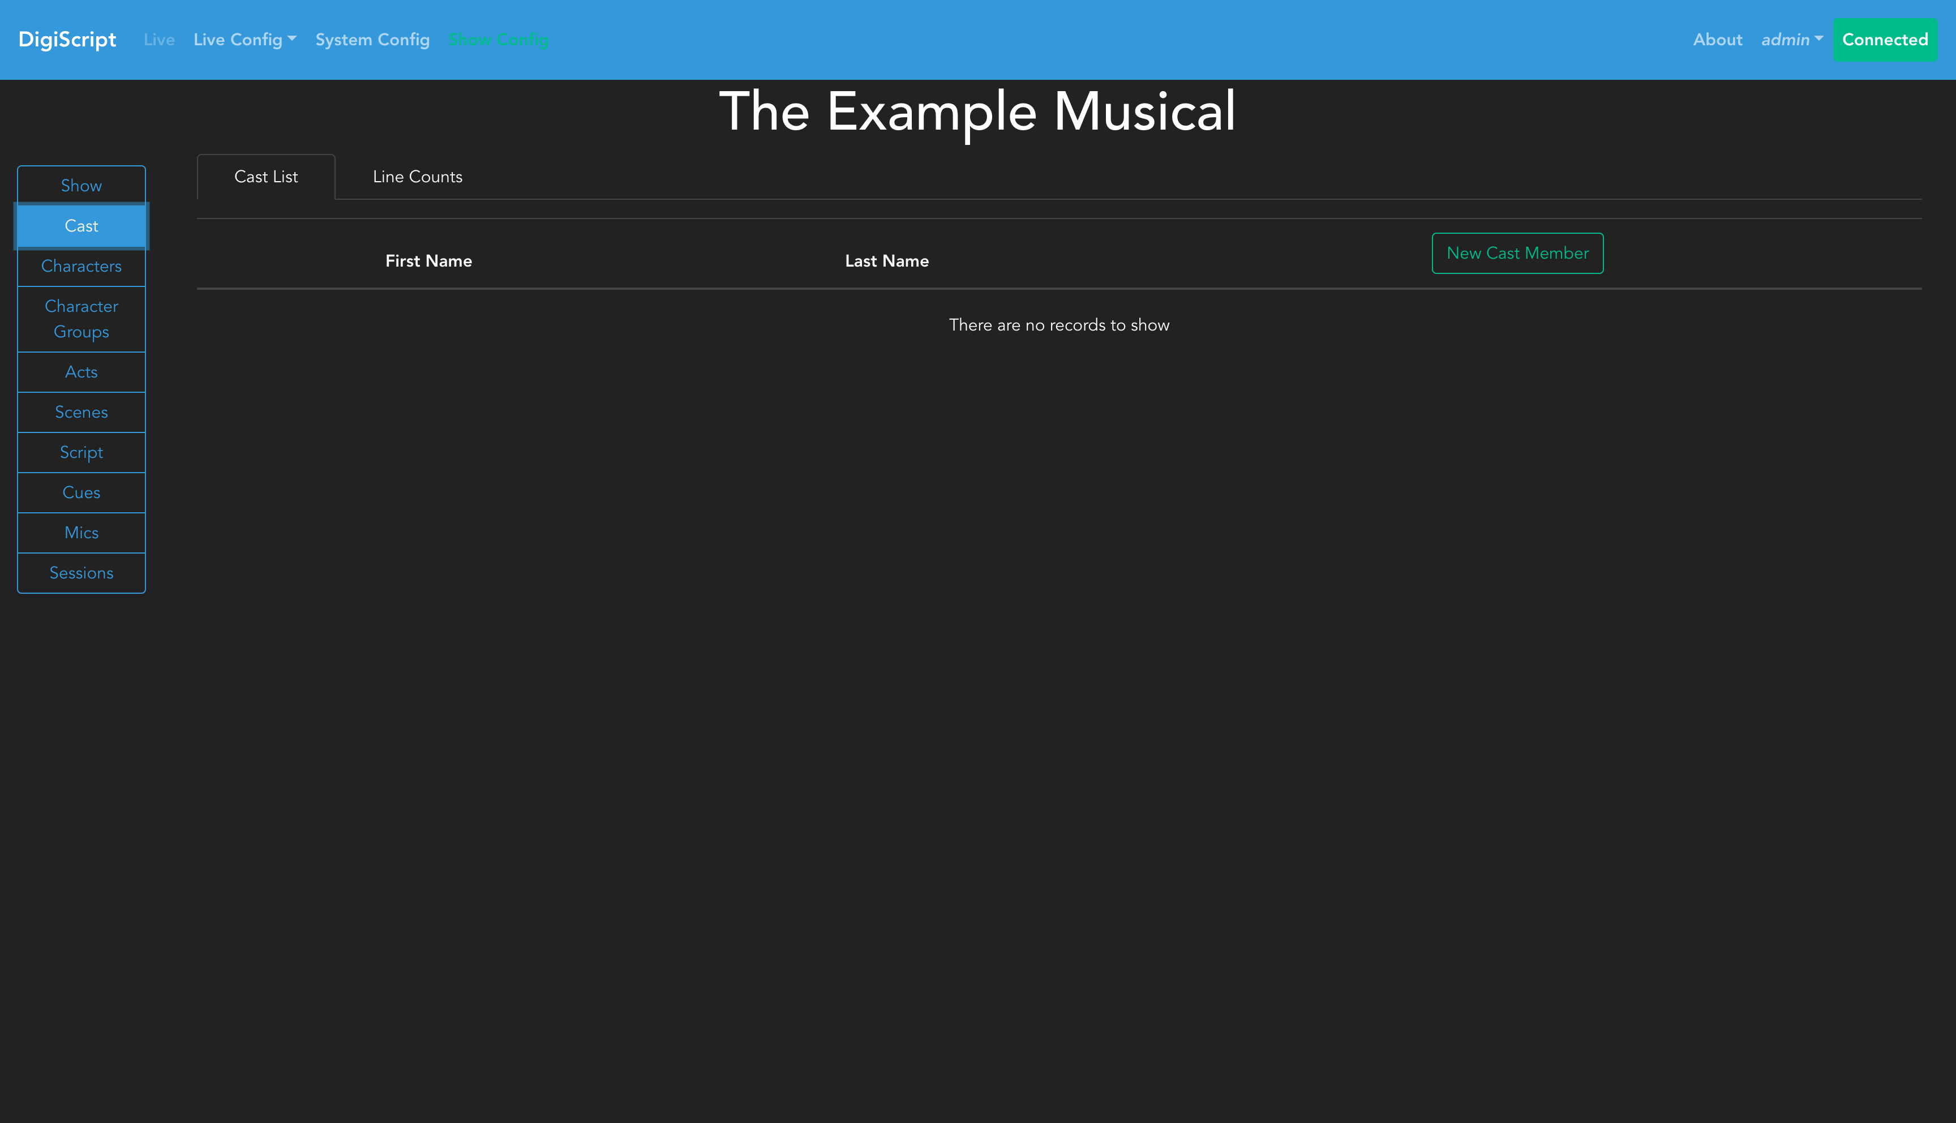Expand the admin user menu
Viewport: 1956px width, 1123px height.
(x=1791, y=39)
